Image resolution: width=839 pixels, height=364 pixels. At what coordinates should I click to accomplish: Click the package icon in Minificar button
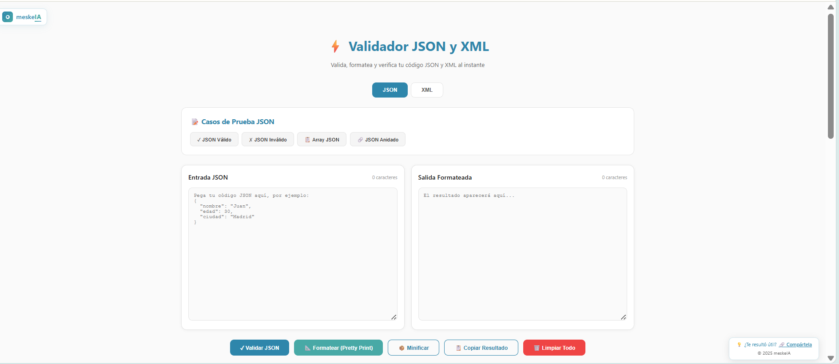[402, 348]
